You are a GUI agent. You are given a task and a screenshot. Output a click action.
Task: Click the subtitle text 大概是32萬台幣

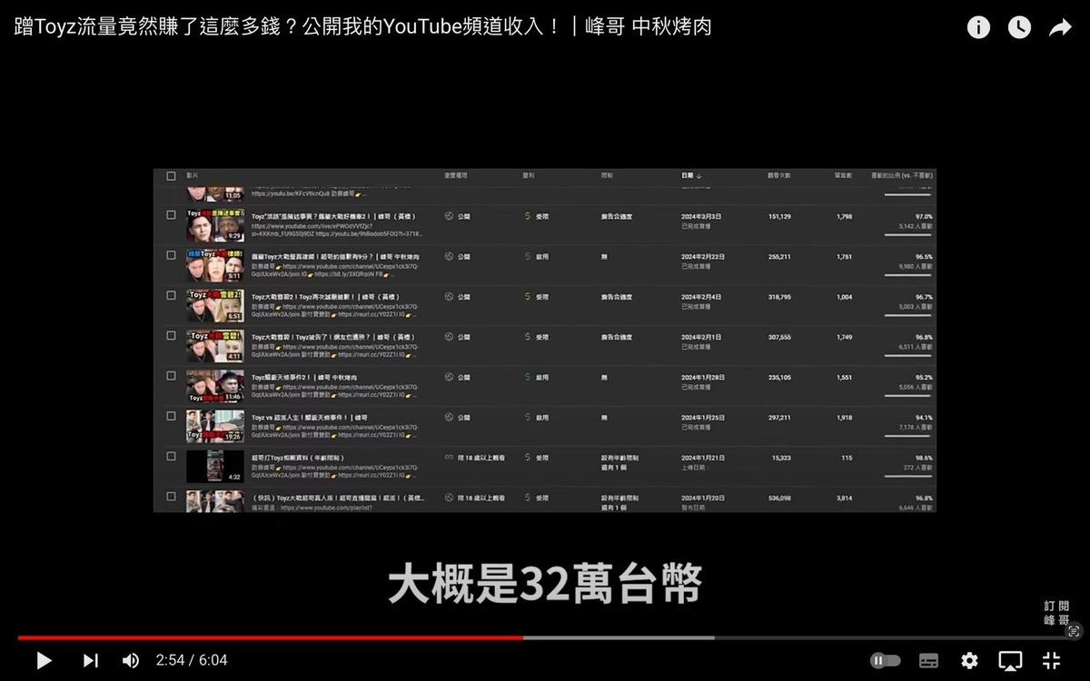tap(545, 584)
